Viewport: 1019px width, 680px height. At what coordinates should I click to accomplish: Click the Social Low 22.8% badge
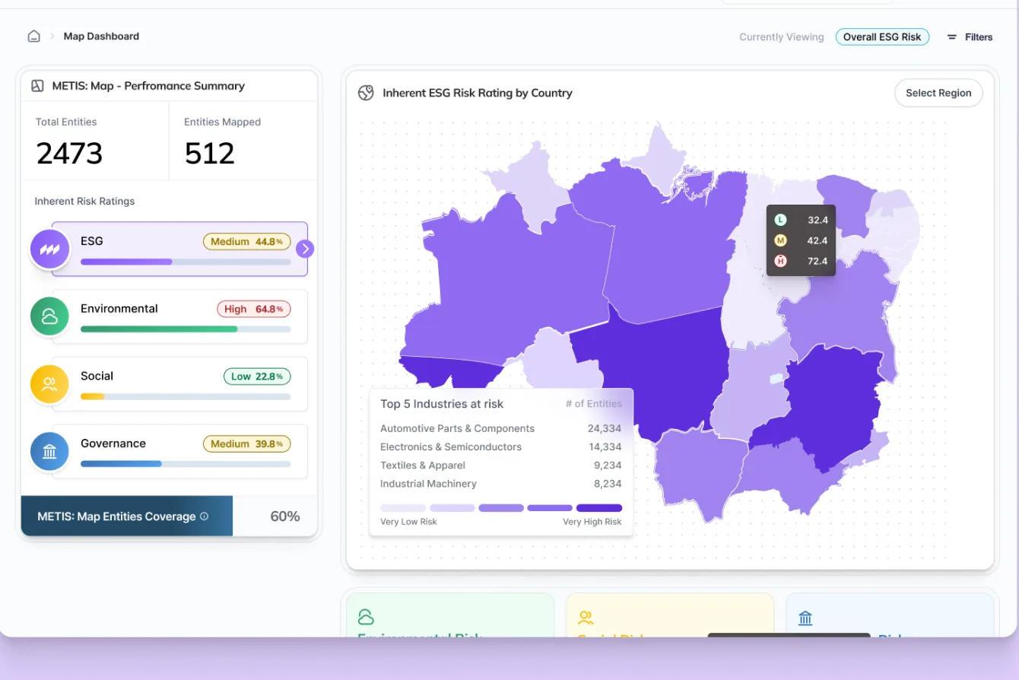(x=257, y=377)
